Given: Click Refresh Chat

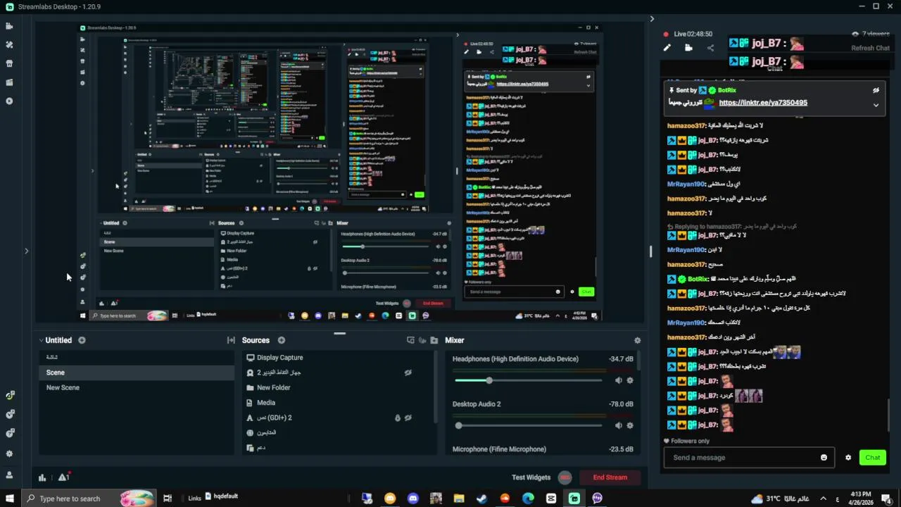Looking at the screenshot, I should 870,48.
